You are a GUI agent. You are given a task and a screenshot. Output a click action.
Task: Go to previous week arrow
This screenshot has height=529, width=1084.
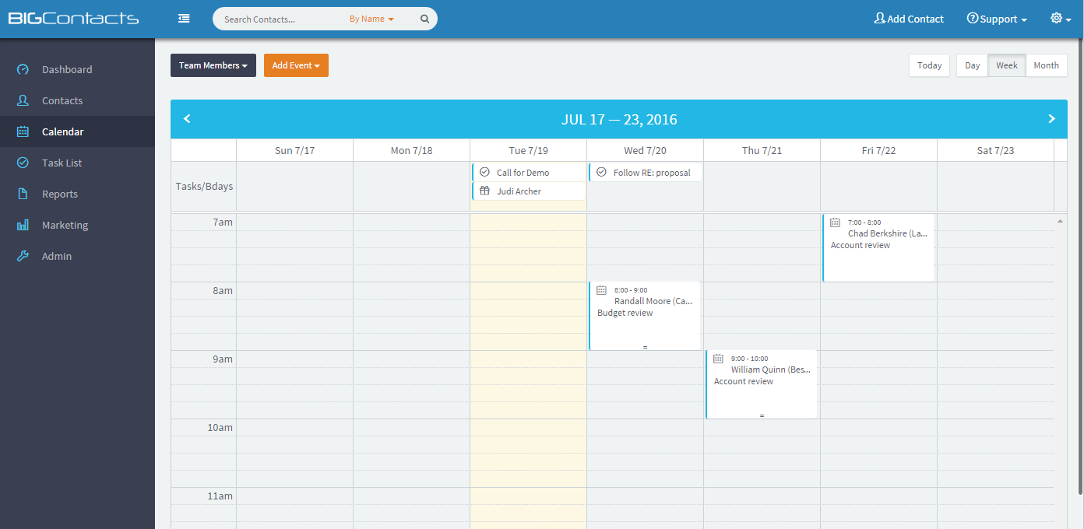tap(187, 119)
